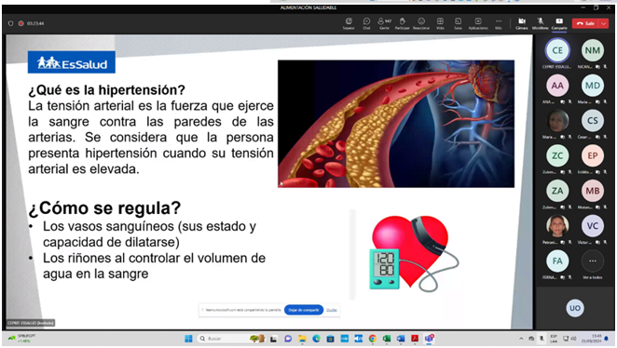The width and height of the screenshot is (617, 348).
Task: Open Google Chrome from taskbar
Action: (x=372, y=339)
